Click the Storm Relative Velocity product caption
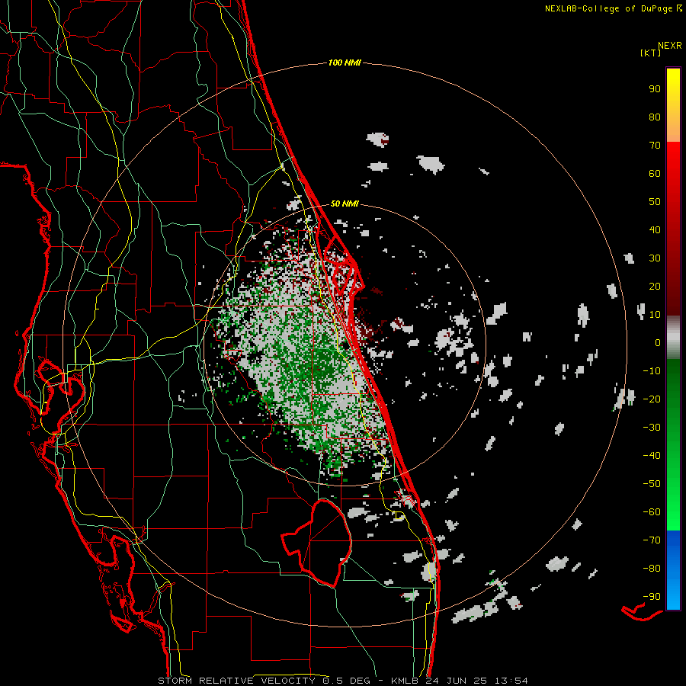The width and height of the screenshot is (686, 686). (343, 681)
